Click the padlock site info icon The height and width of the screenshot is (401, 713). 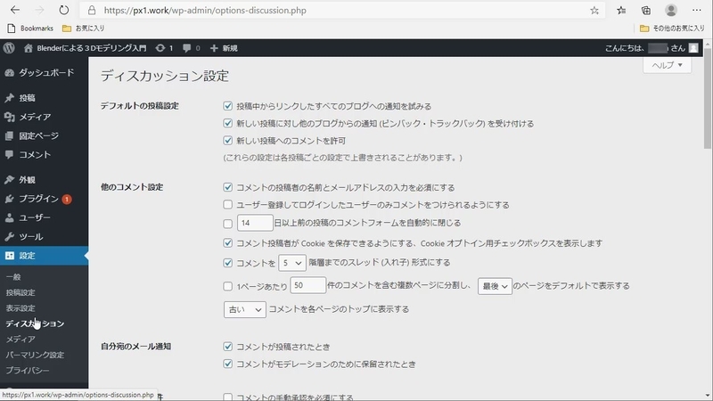92,10
